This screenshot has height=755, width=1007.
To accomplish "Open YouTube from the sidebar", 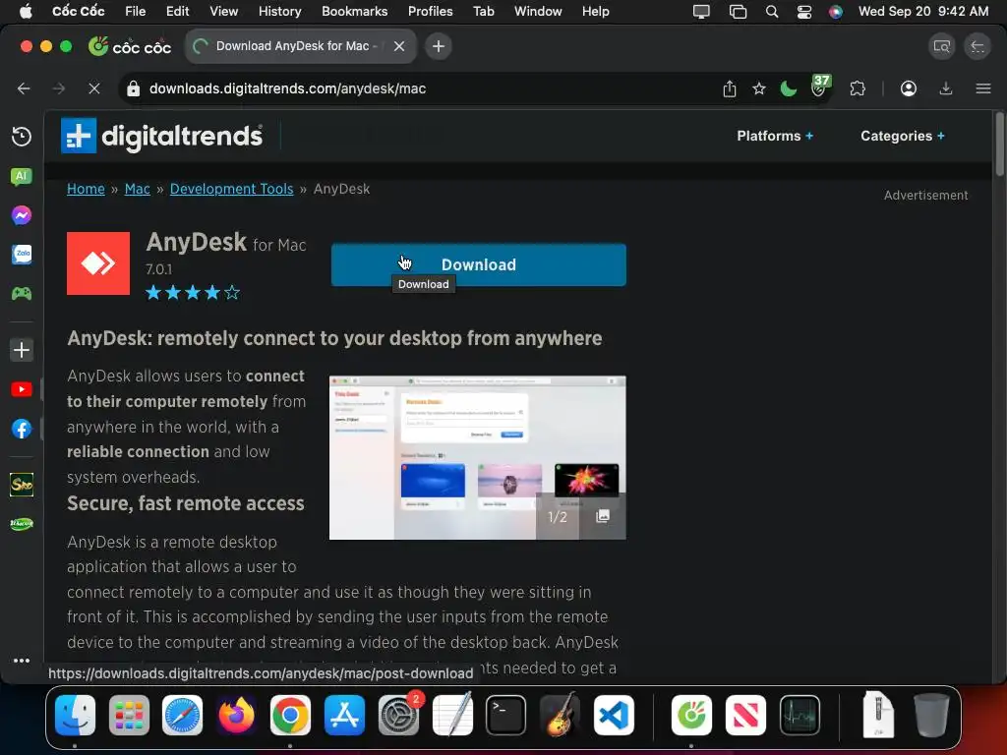I will [x=22, y=389].
